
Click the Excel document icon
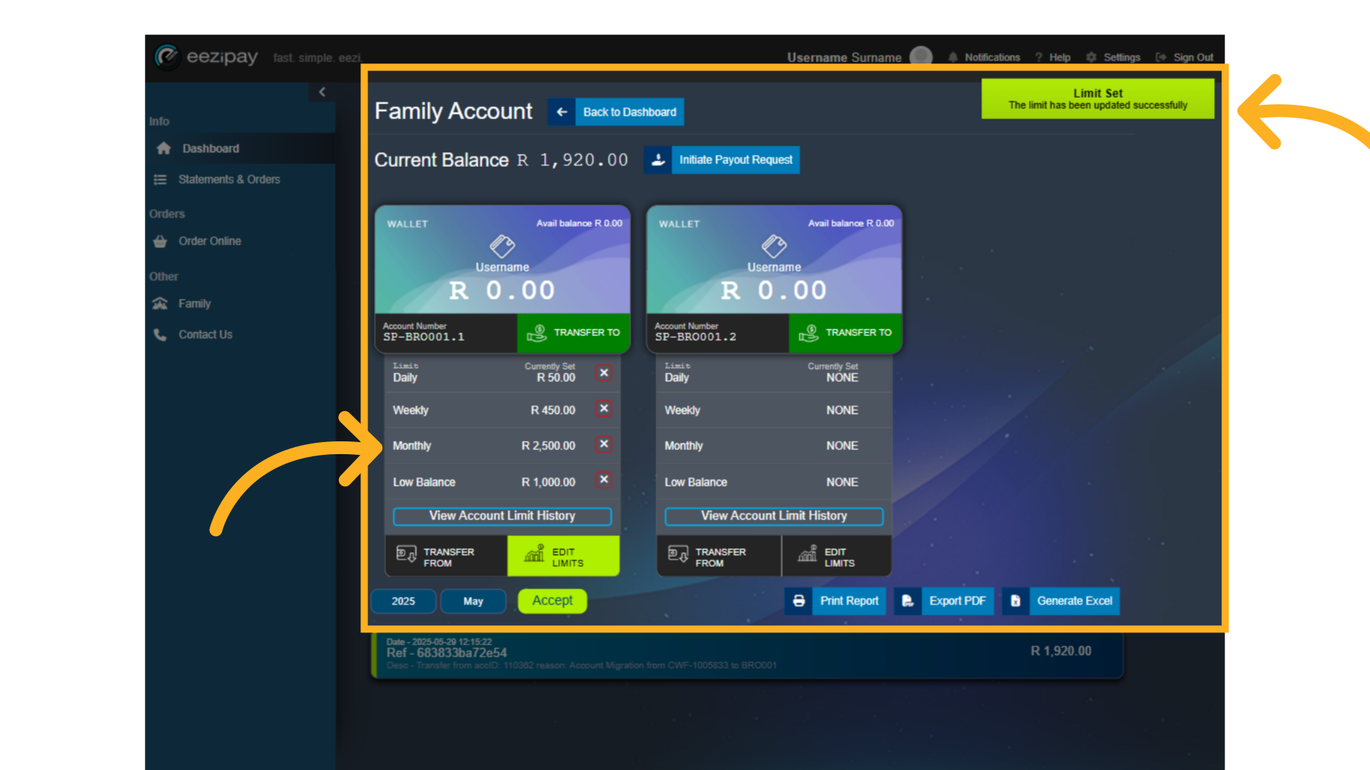pos(1015,601)
